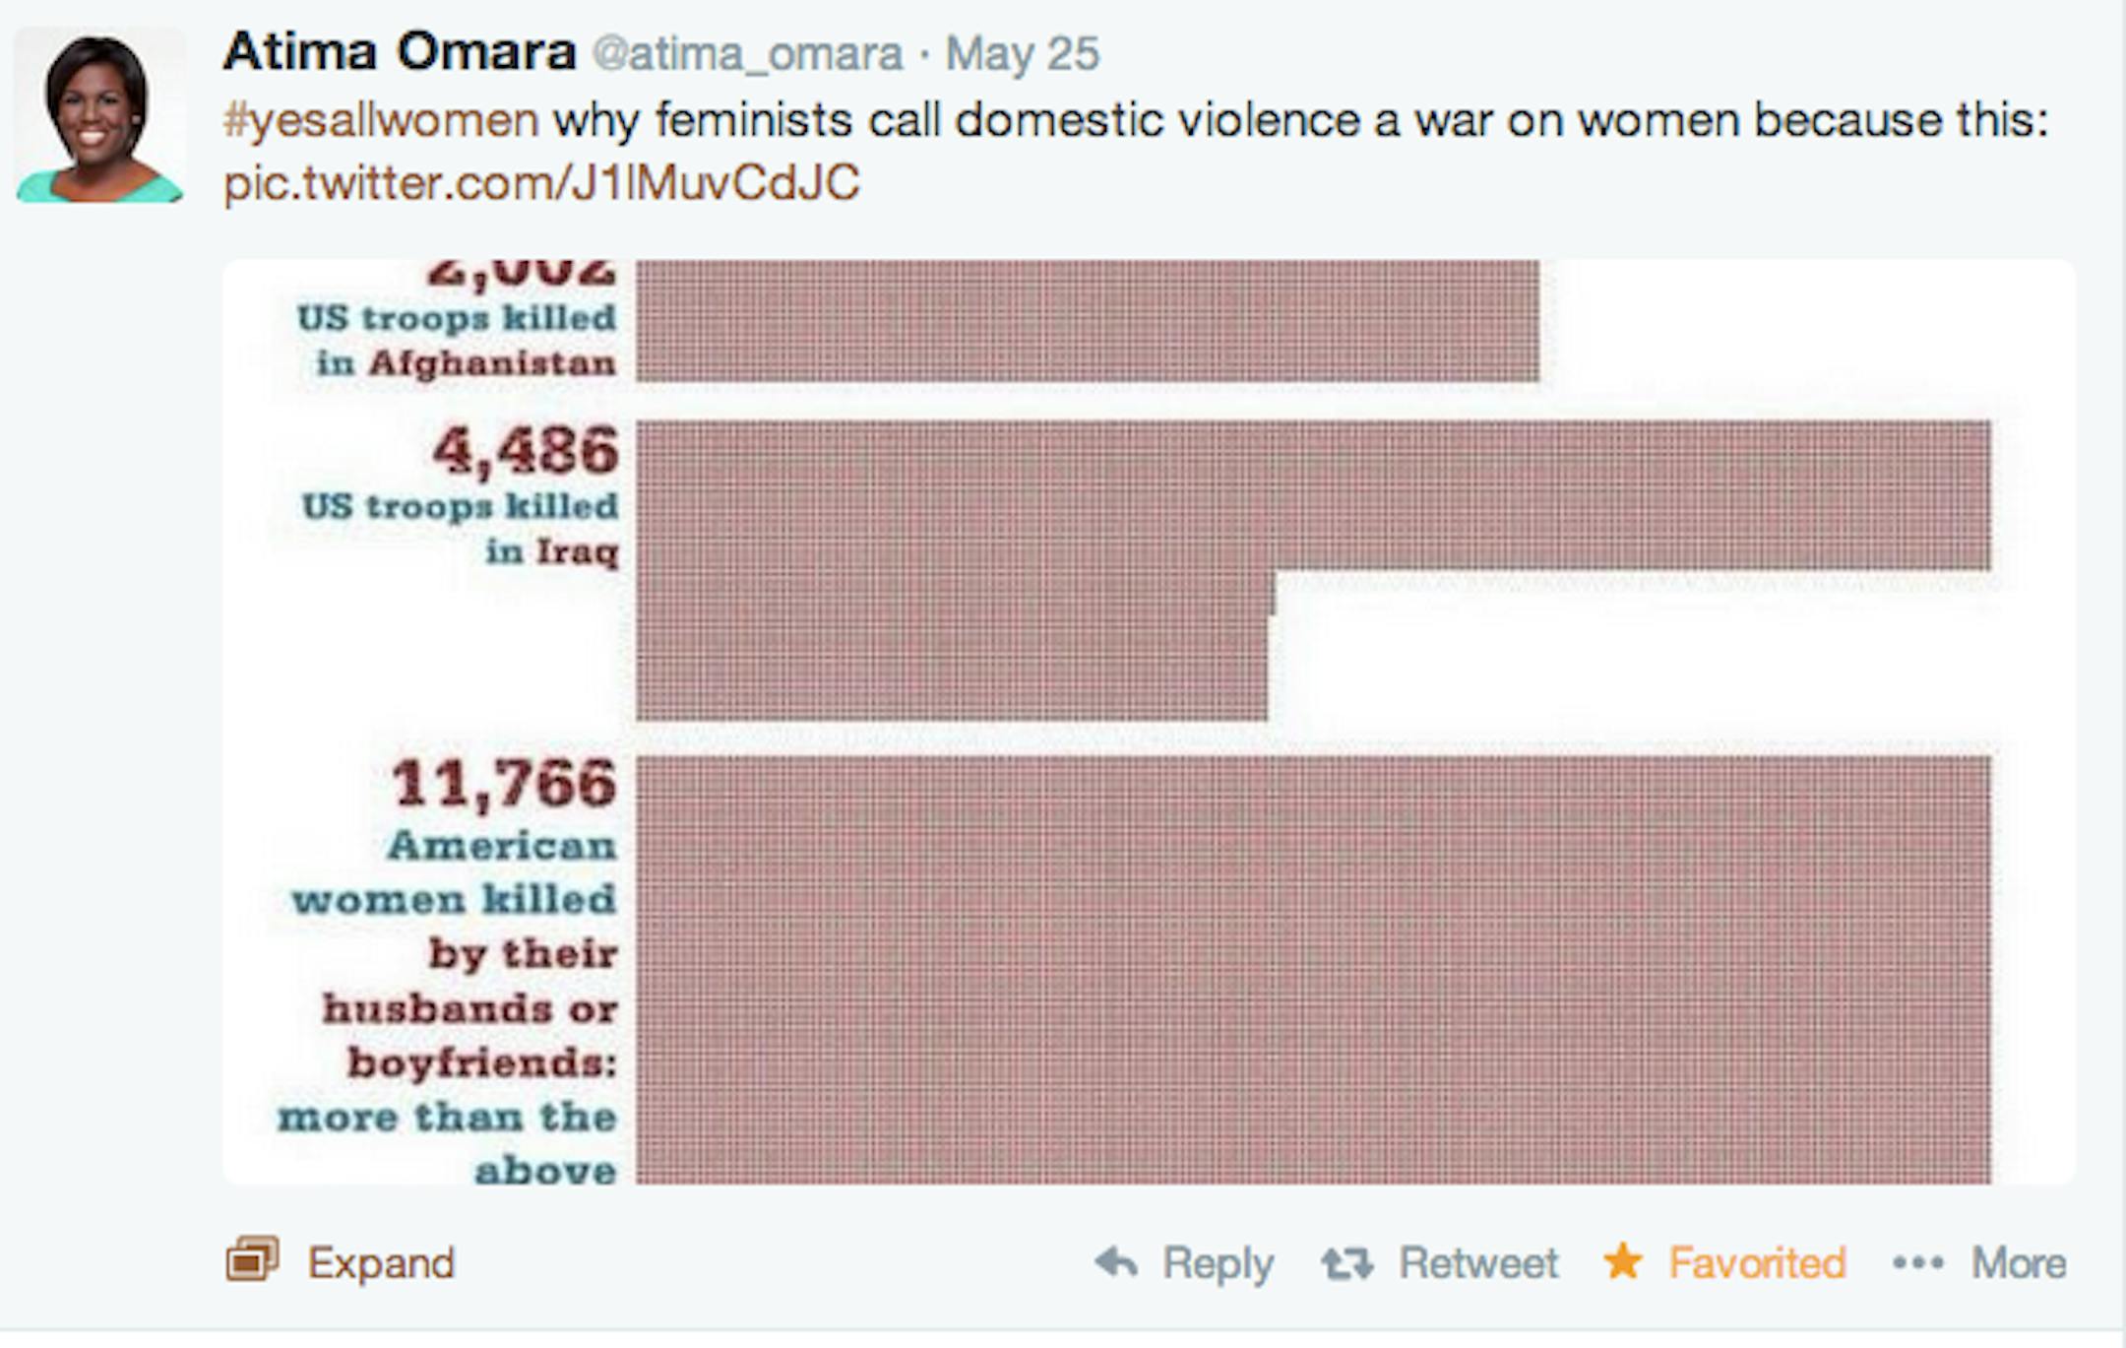This screenshot has height=1348, width=2126.
Task: Click the Retweet arrows icon
Action: point(1346,1262)
